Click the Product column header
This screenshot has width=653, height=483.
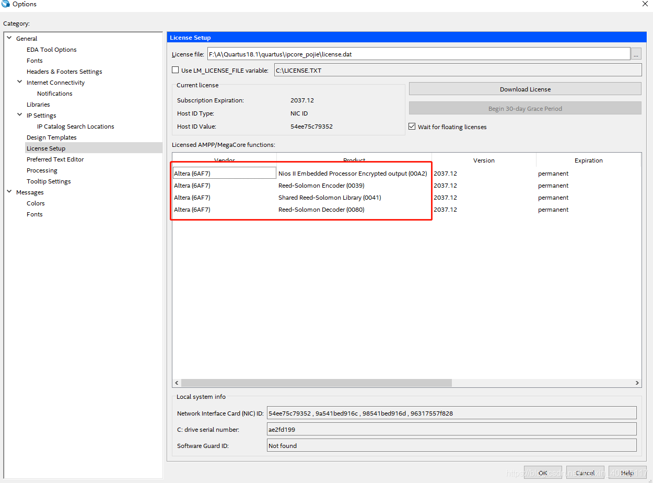pos(354,160)
